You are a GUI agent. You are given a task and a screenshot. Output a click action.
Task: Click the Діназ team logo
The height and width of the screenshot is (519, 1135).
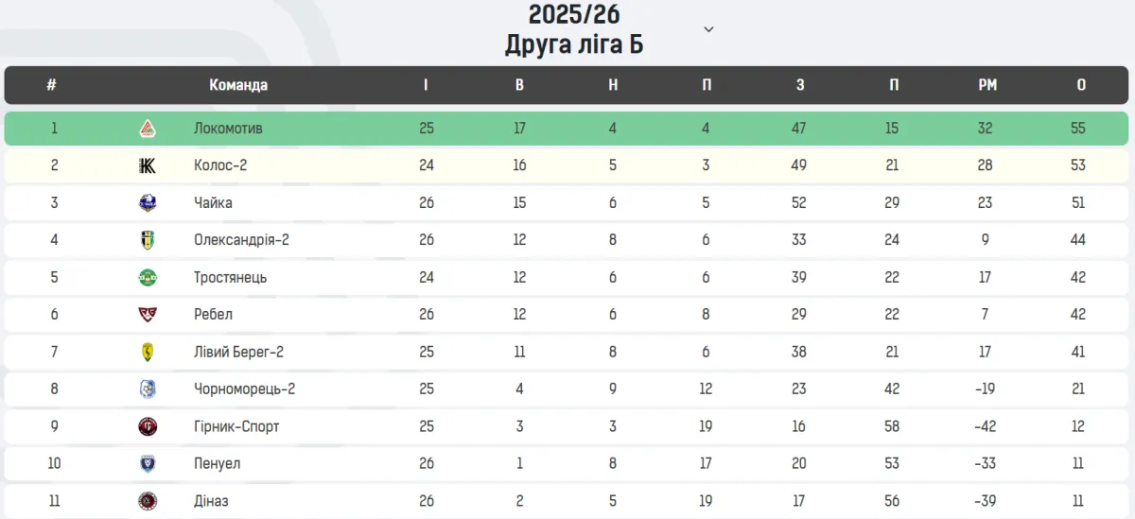click(148, 501)
